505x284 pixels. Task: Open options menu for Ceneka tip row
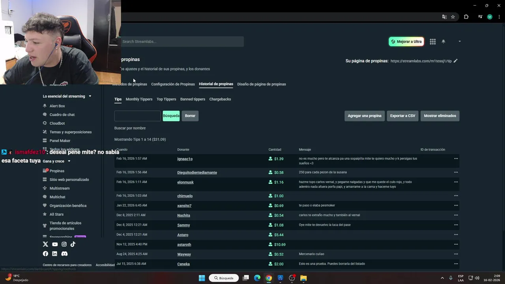tap(456, 263)
